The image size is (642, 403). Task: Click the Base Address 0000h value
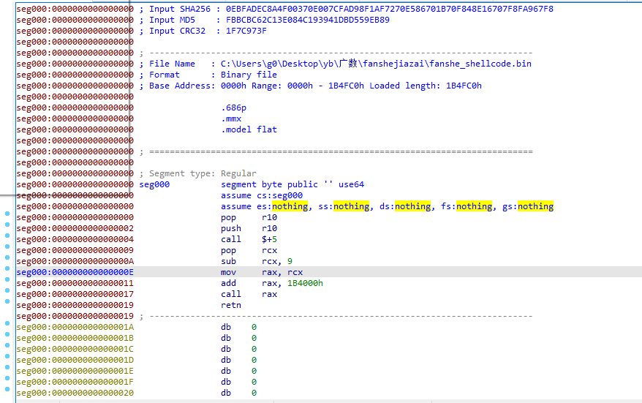(x=233, y=86)
